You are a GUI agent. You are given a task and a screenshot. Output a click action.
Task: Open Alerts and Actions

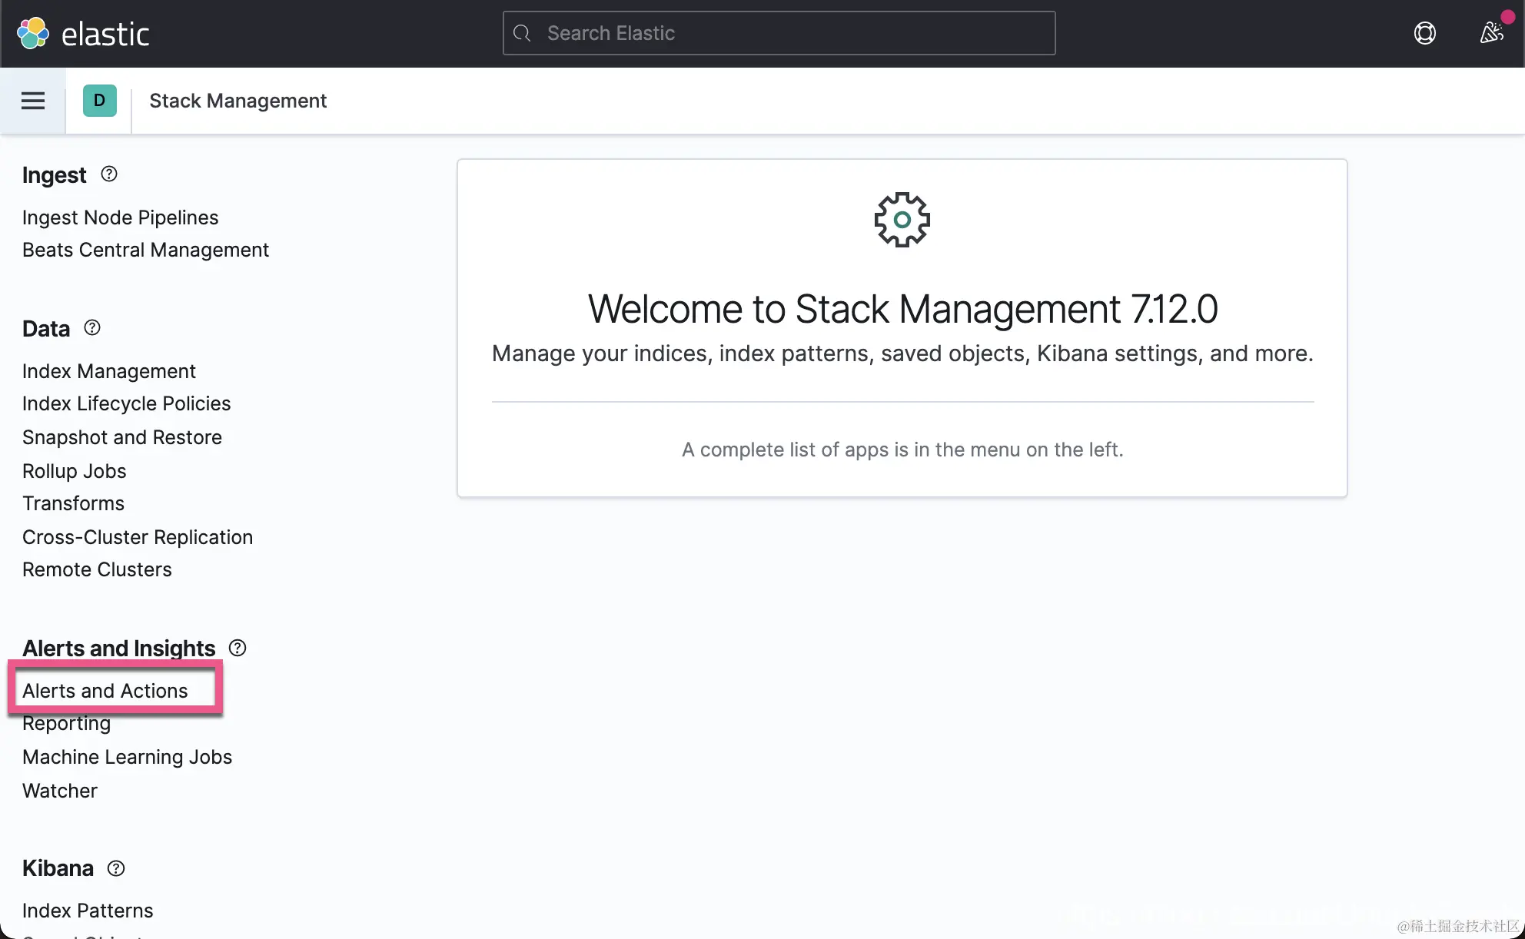click(105, 691)
